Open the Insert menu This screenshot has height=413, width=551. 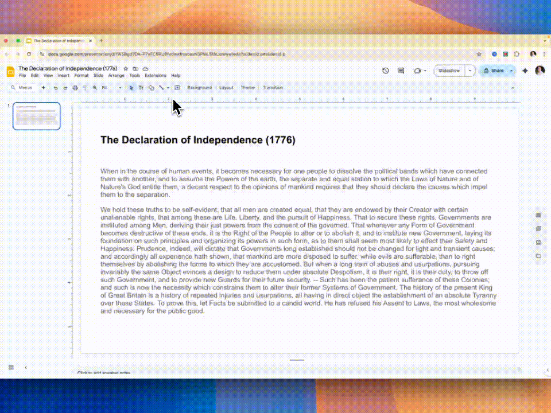tap(64, 75)
